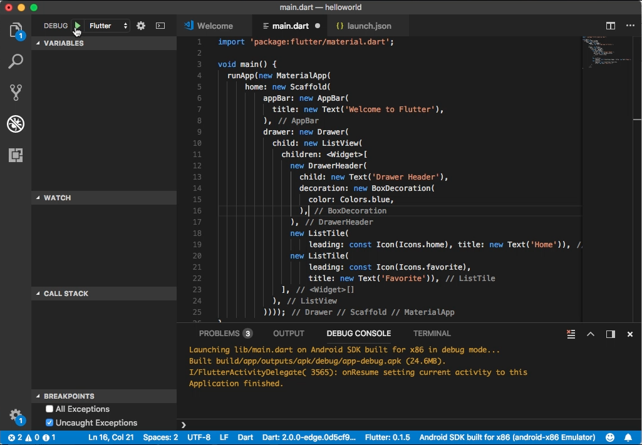
Task: Maximize the panel with the up chevron
Action: click(591, 334)
